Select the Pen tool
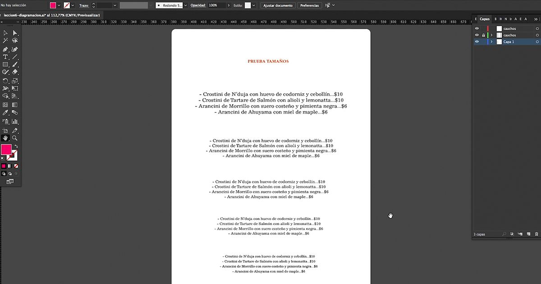Image resolution: width=541 pixels, height=284 pixels. (x=5, y=49)
